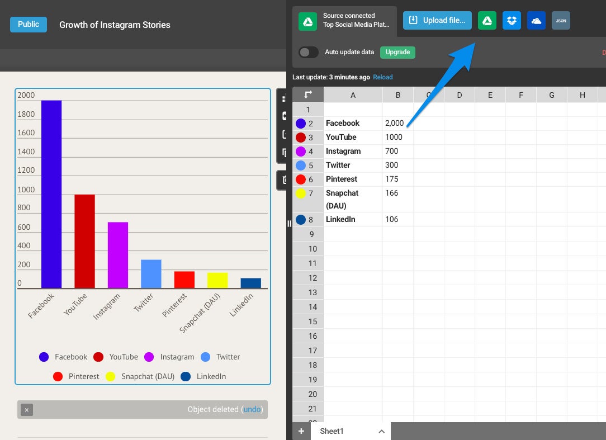Screen dimensions: 606x440
Task: Select column B header
Action: tap(397, 94)
